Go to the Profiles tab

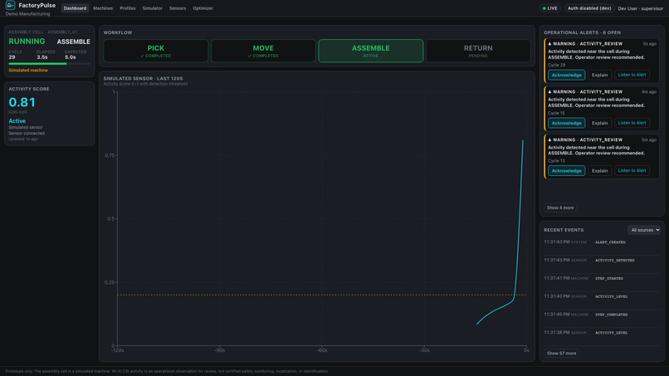pos(128,8)
